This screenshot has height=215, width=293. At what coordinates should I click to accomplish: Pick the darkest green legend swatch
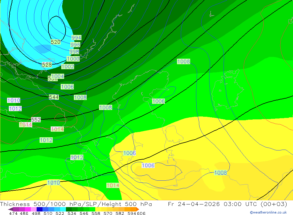coord(69,209)
